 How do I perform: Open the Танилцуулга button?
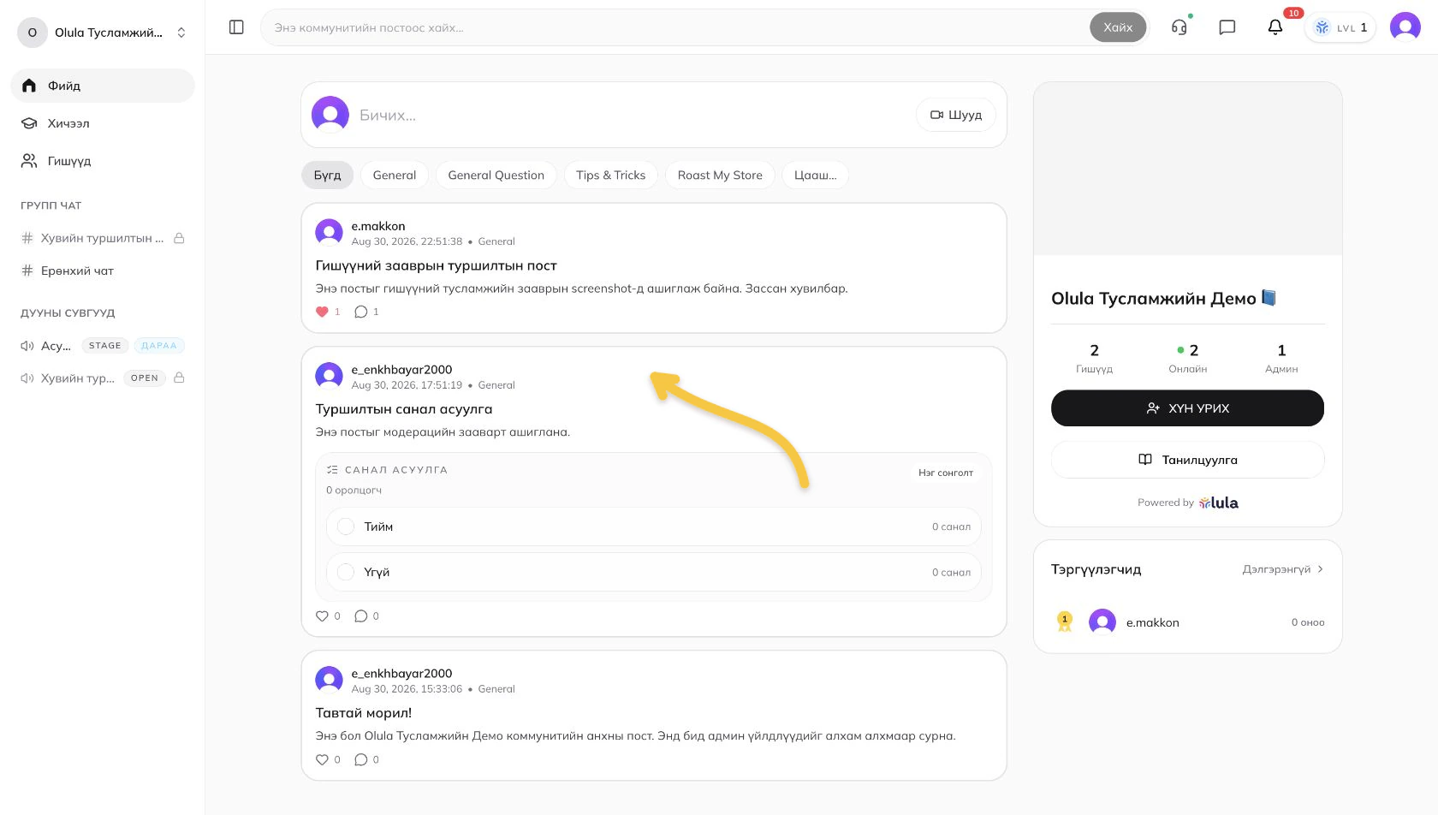pos(1187,460)
